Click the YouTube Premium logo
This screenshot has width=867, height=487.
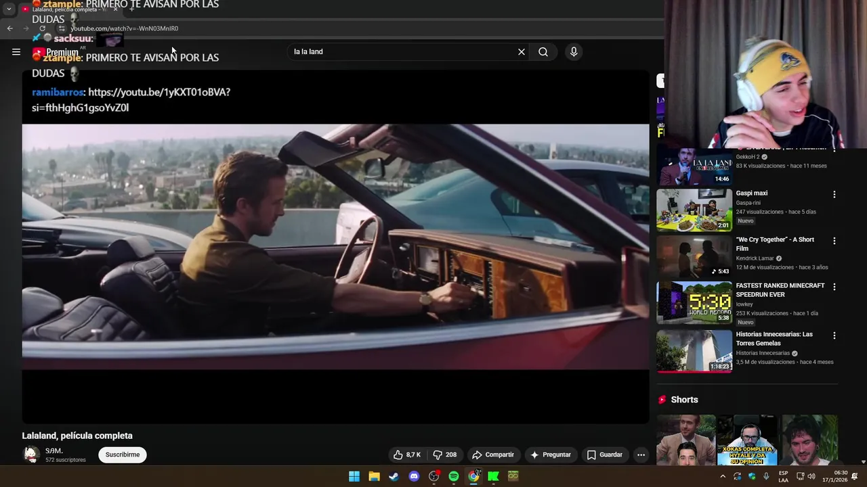[56, 52]
